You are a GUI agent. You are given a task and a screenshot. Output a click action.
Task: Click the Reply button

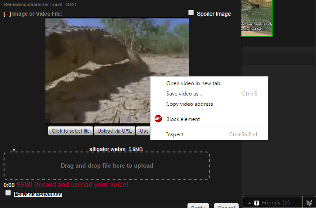click(x=199, y=207)
